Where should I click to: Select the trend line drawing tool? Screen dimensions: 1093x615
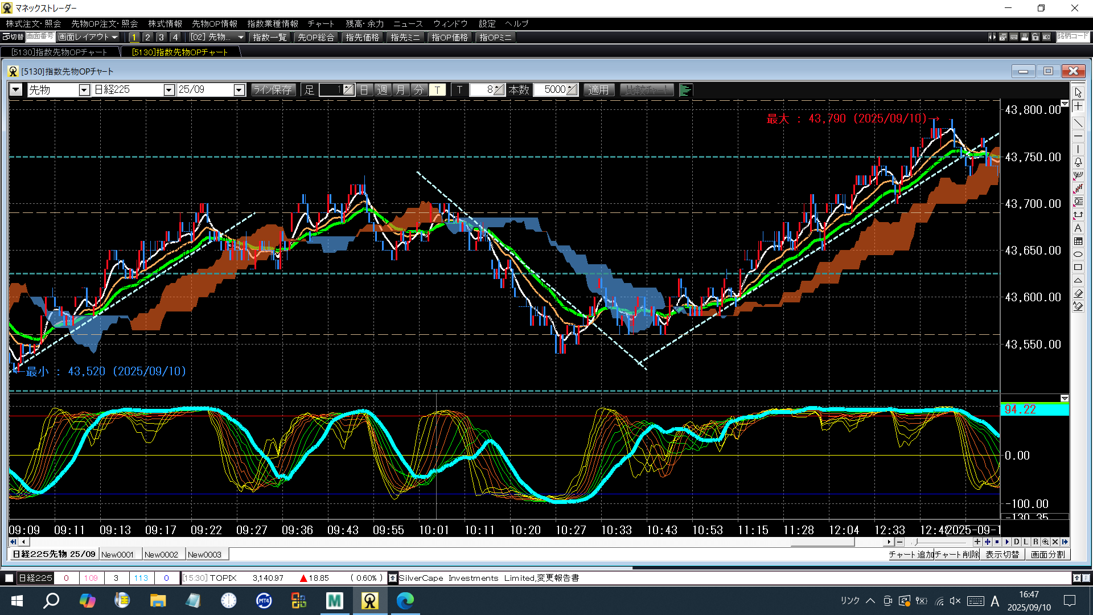click(x=1078, y=122)
